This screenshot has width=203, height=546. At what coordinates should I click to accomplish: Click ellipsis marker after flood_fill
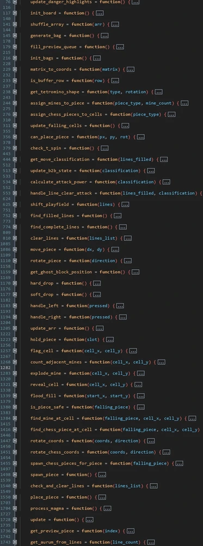pyautogui.click(x=140, y=396)
